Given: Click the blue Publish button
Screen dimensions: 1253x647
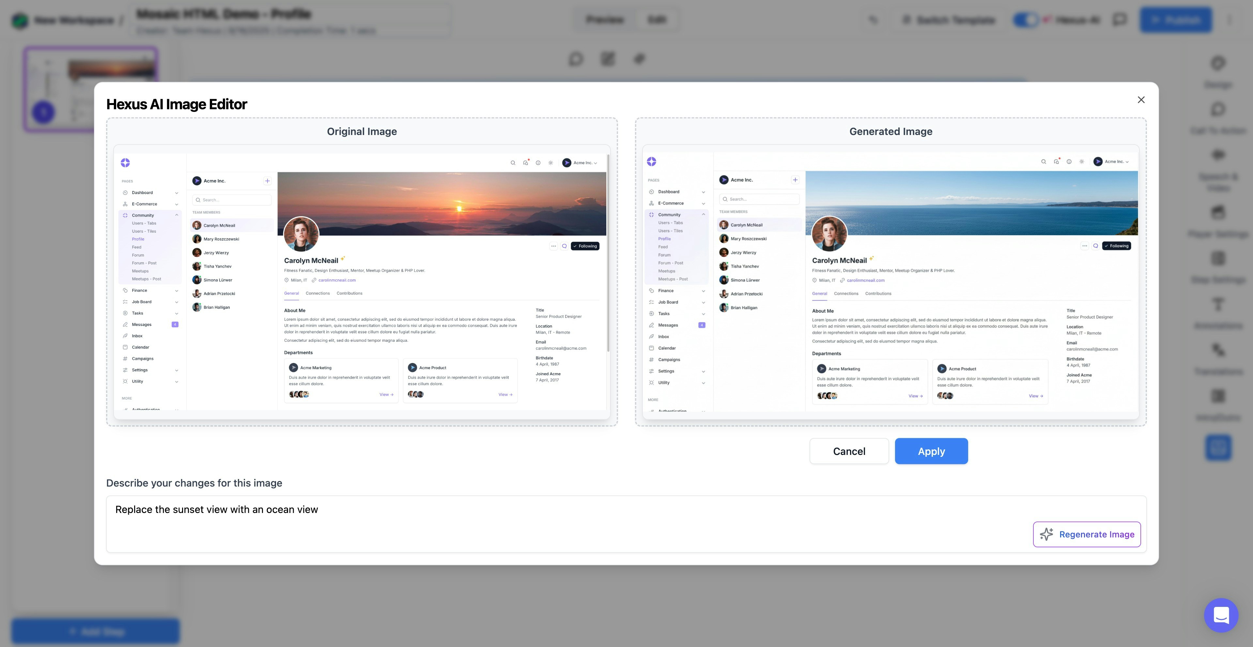Looking at the screenshot, I should [x=1176, y=20].
